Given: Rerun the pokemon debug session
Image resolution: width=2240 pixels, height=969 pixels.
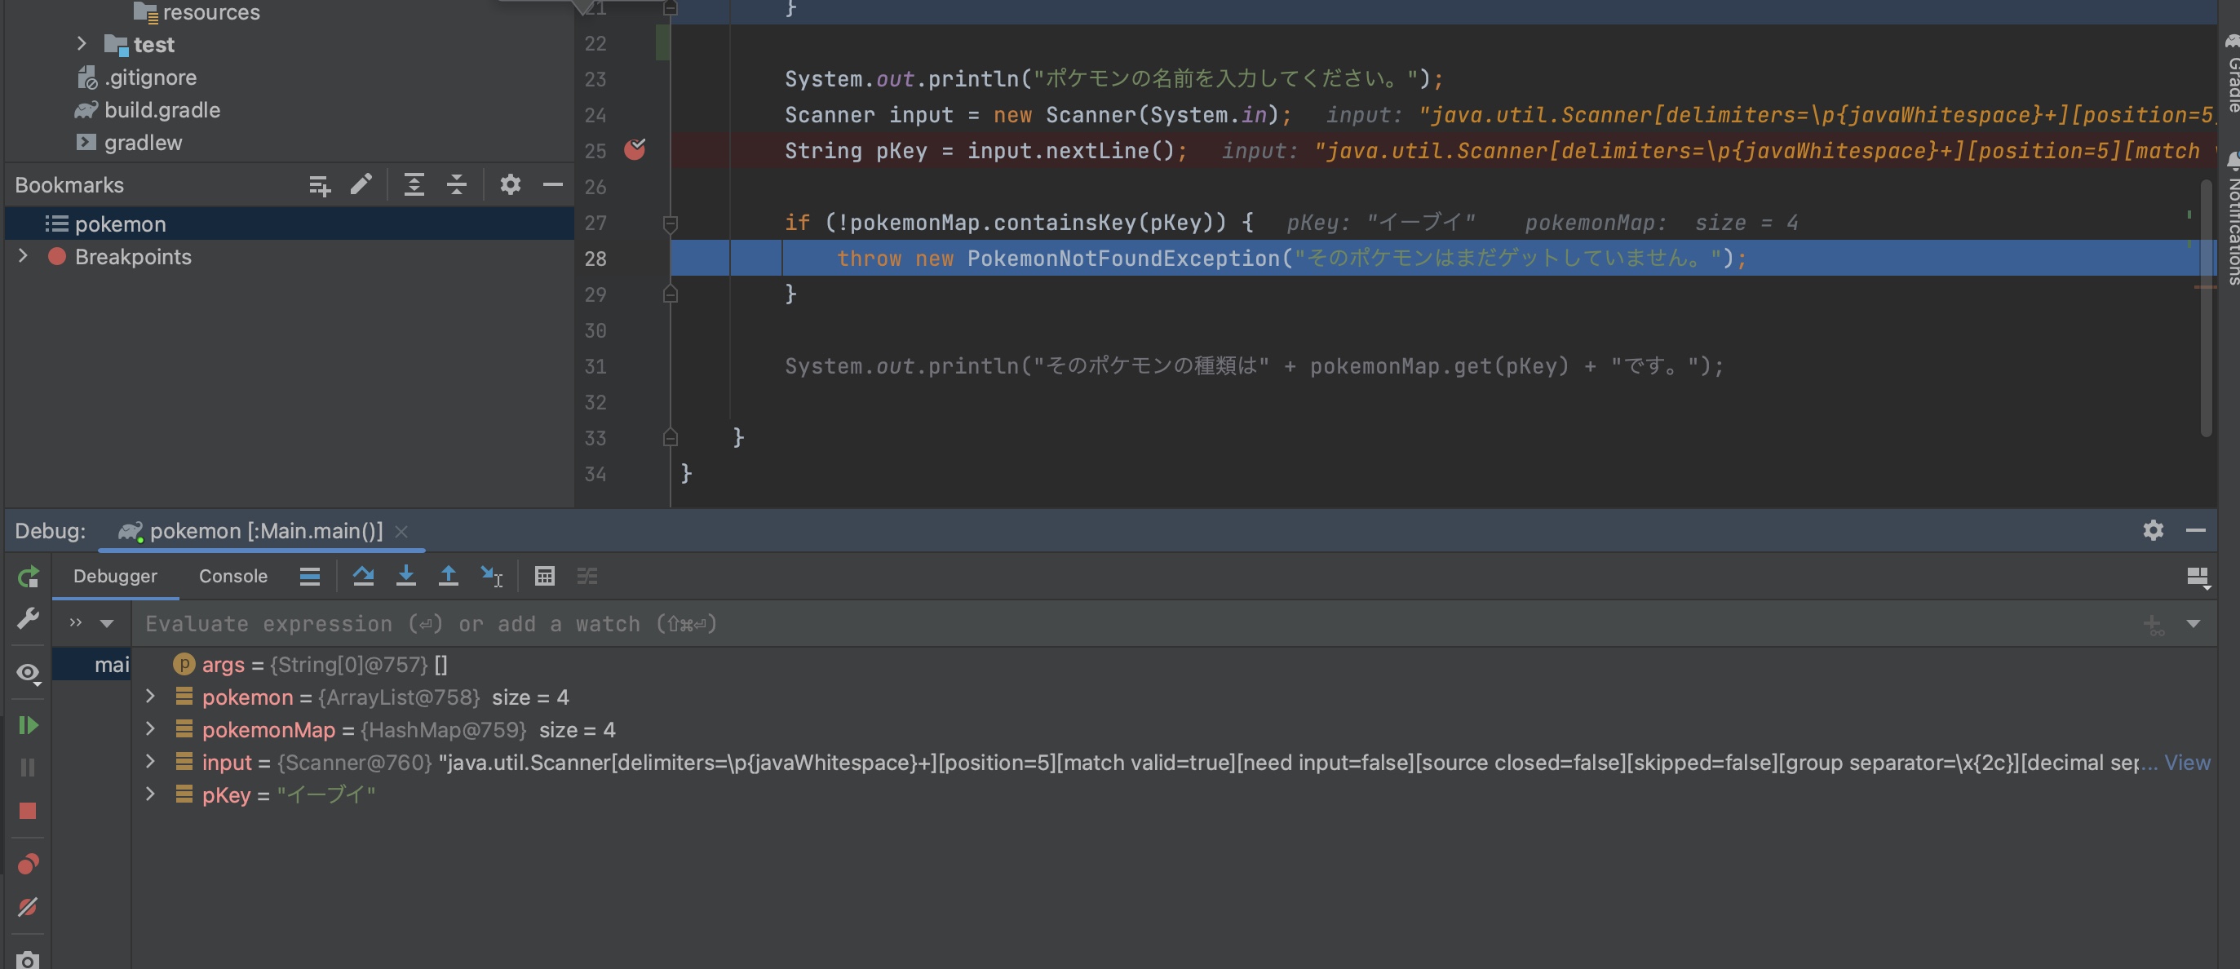Looking at the screenshot, I should [x=28, y=576].
